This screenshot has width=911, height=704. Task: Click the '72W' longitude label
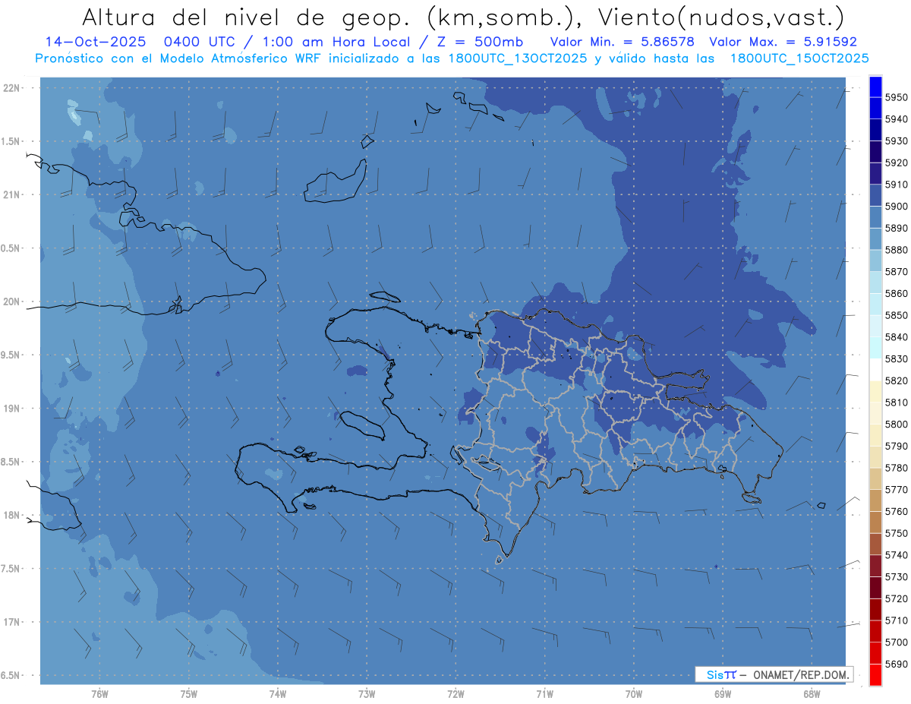tap(455, 693)
